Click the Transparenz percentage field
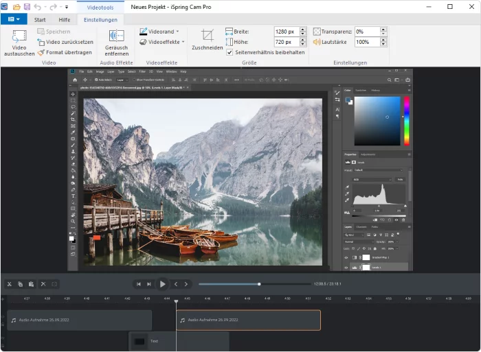Image resolution: width=481 pixels, height=352 pixels. (x=367, y=32)
